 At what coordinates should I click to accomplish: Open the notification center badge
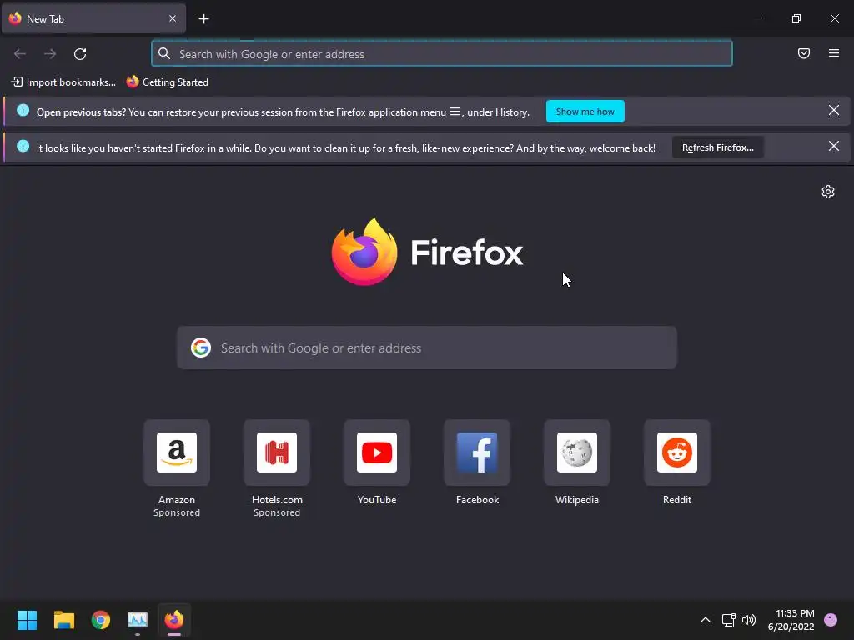coord(830,620)
